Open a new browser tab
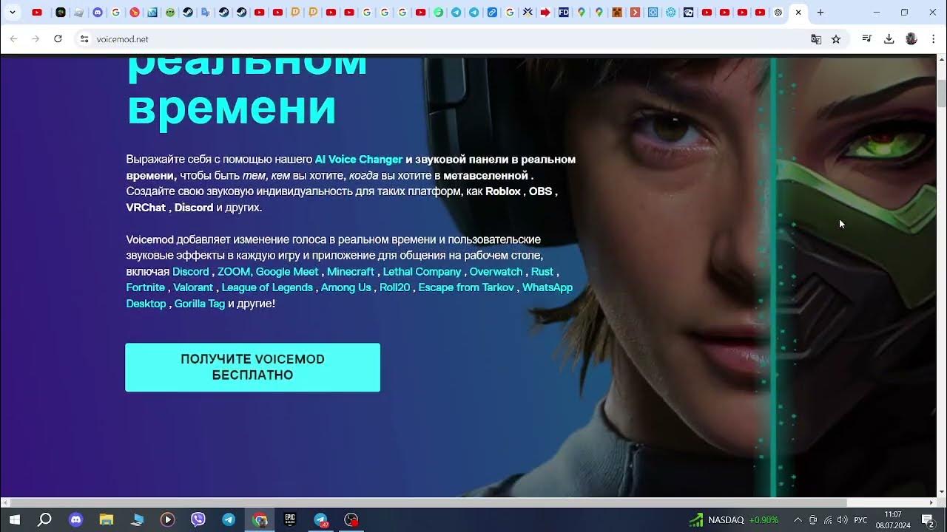This screenshot has height=532, width=947. pyautogui.click(x=820, y=13)
